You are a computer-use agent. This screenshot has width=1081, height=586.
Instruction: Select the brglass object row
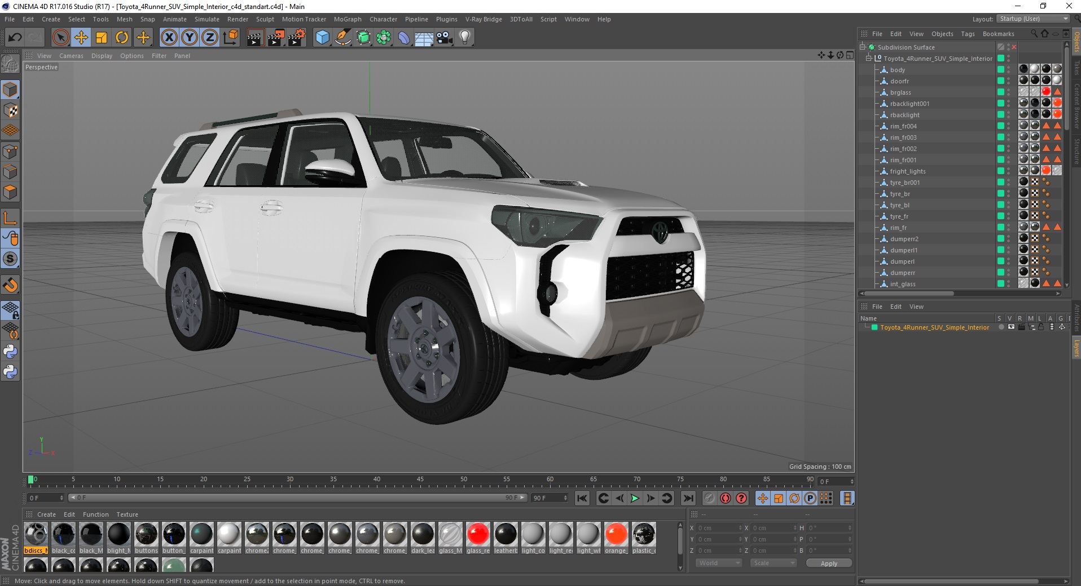[x=900, y=92]
